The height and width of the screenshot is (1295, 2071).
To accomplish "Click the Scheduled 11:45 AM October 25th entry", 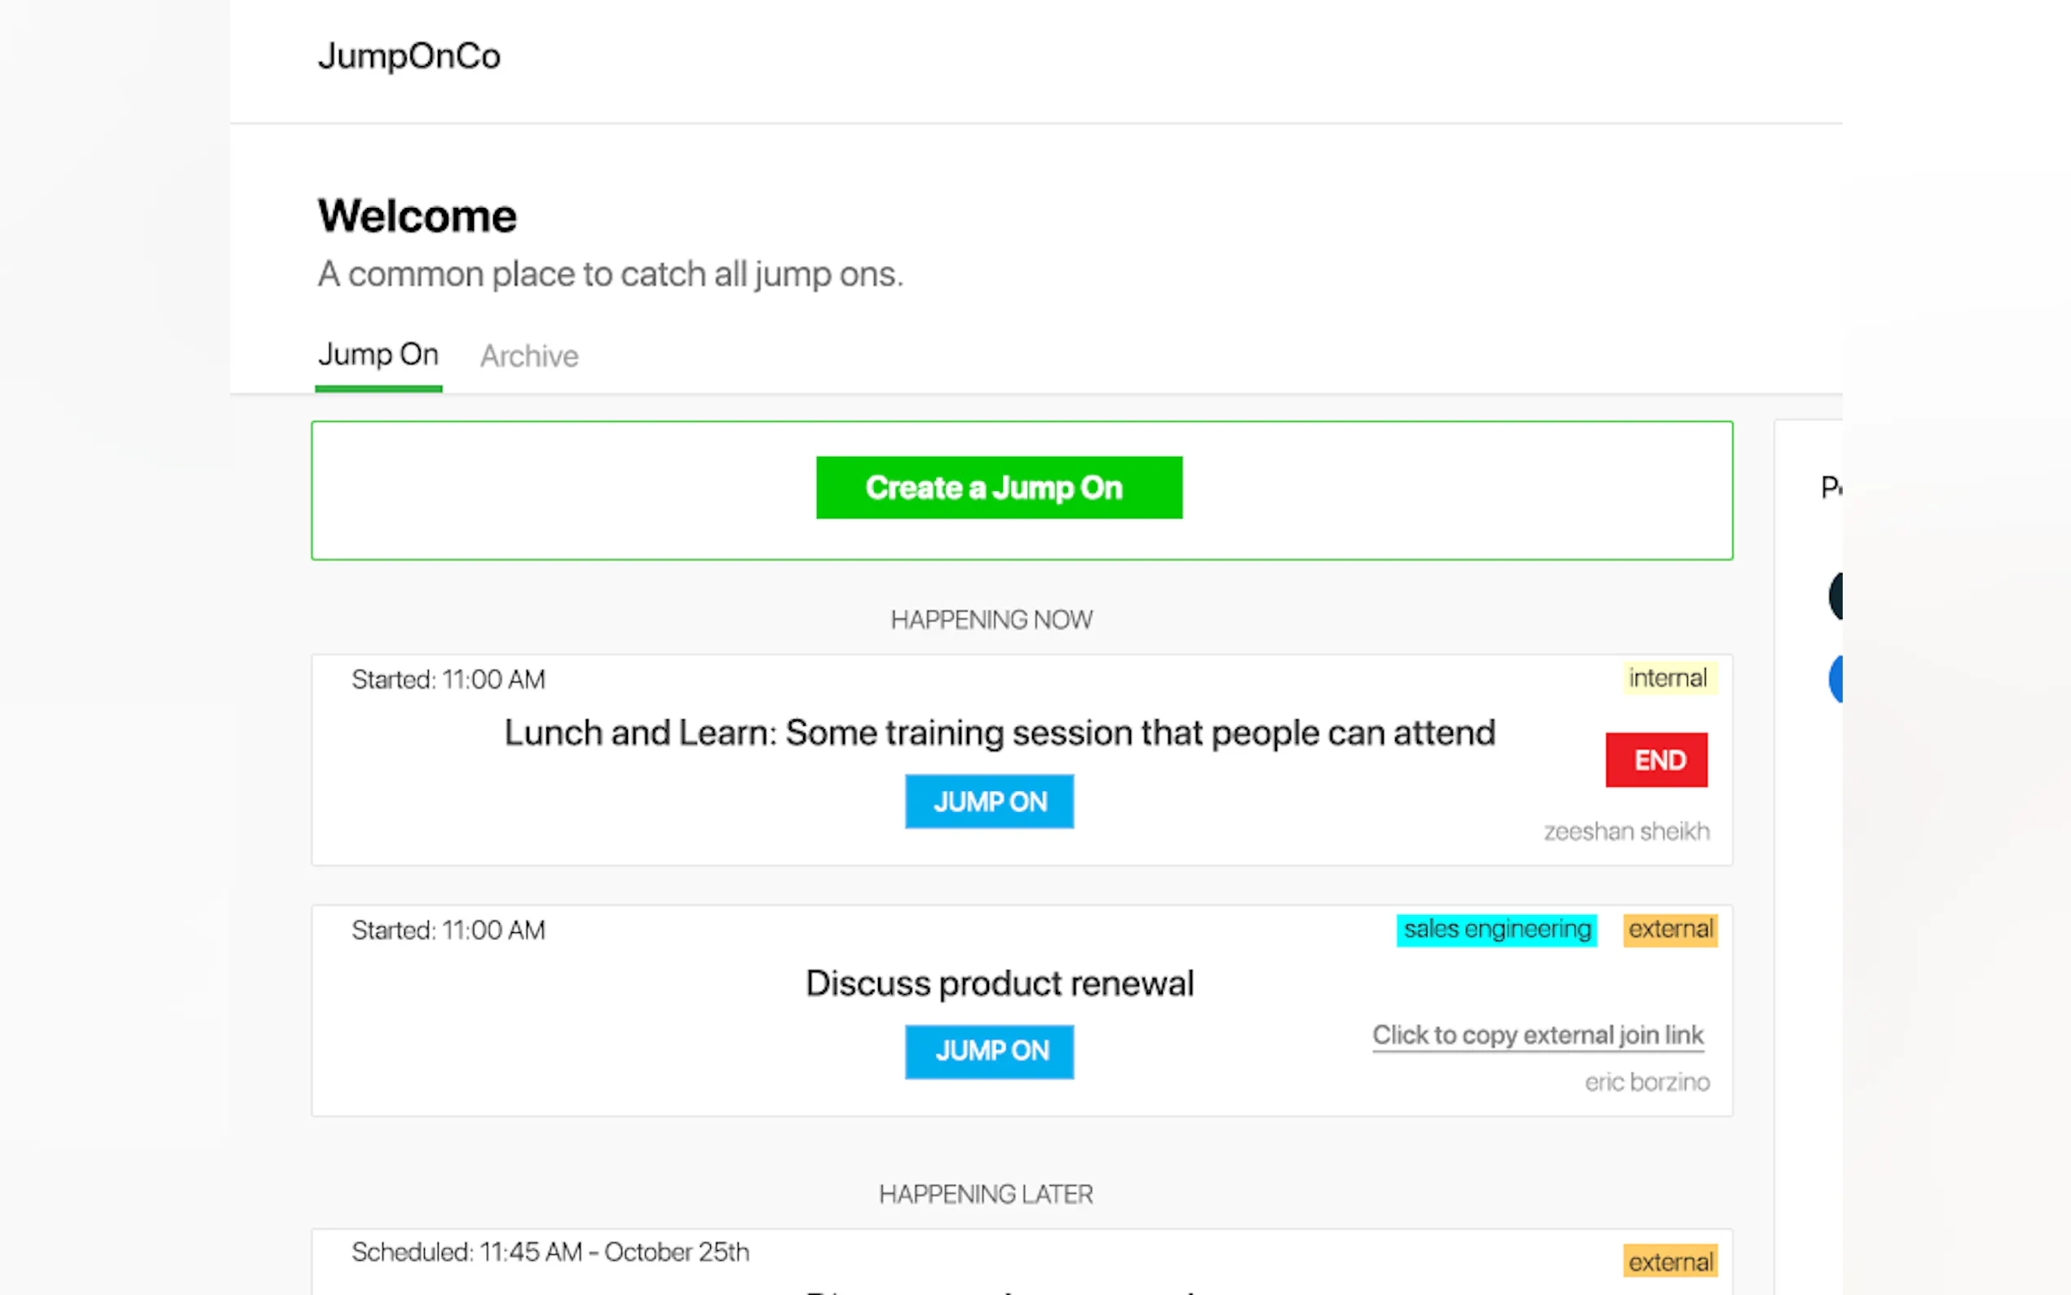I will 550,1252.
